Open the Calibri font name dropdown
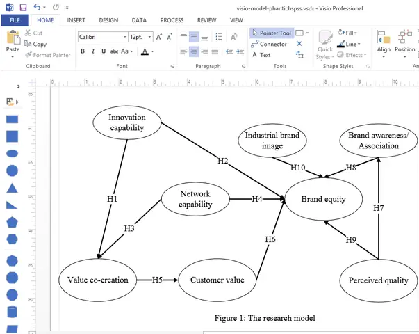The height and width of the screenshot is (334, 419). coord(125,37)
